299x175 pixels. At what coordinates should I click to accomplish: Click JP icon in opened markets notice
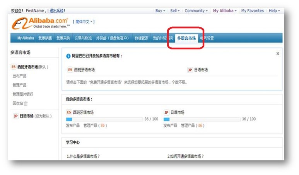(190, 70)
